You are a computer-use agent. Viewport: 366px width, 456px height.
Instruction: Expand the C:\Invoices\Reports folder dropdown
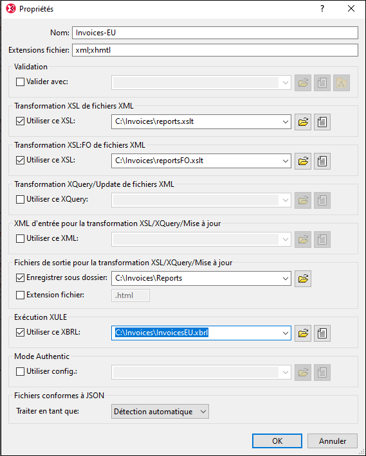tap(286, 279)
